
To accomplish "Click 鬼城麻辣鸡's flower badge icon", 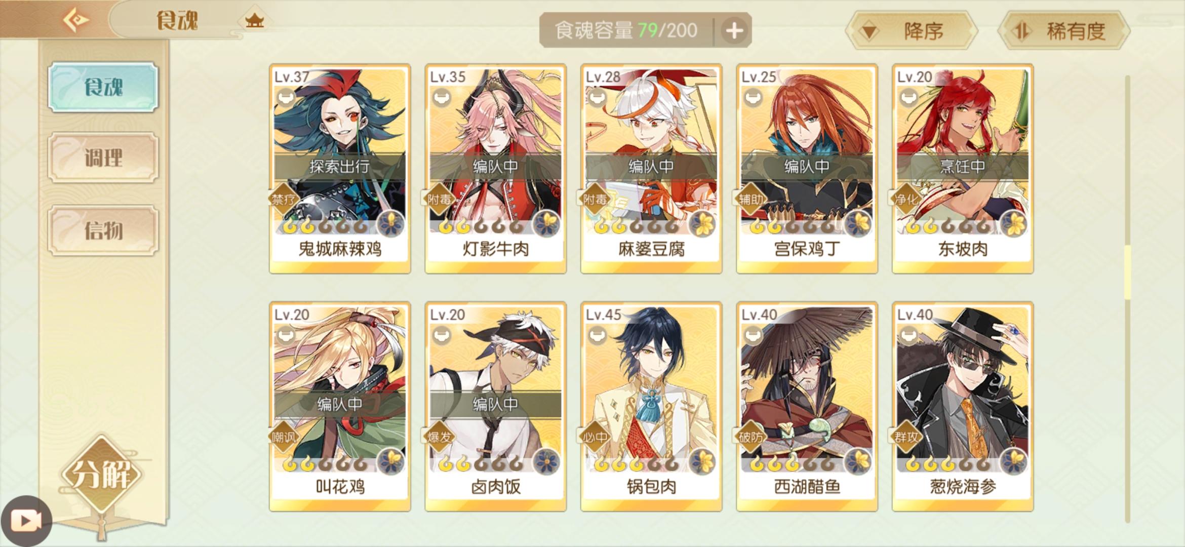I will click(390, 224).
